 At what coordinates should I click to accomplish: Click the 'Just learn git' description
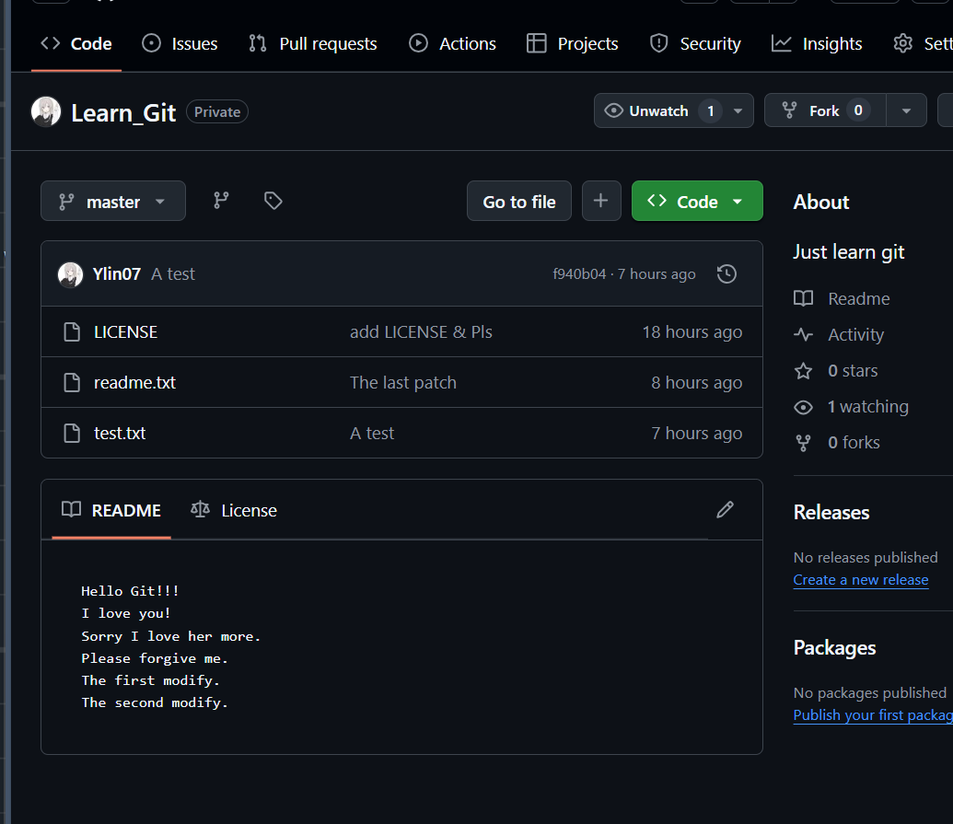(848, 251)
